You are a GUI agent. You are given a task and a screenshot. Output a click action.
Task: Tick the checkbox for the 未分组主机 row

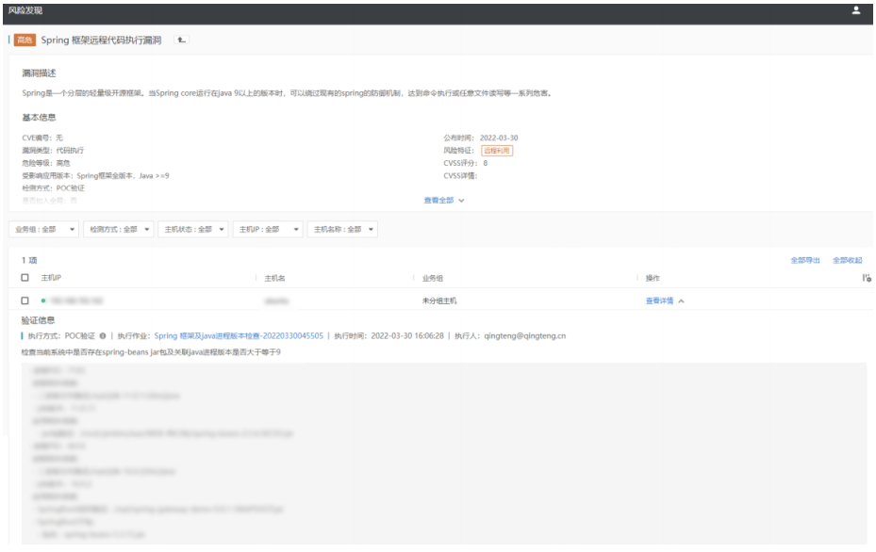click(x=25, y=300)
